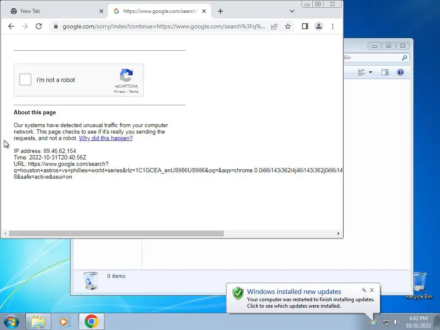
Task: Close the google.com search tab
Action: click(x=204, y=11)
